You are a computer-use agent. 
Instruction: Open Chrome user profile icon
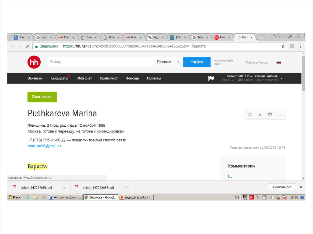[x=274, y=36]
